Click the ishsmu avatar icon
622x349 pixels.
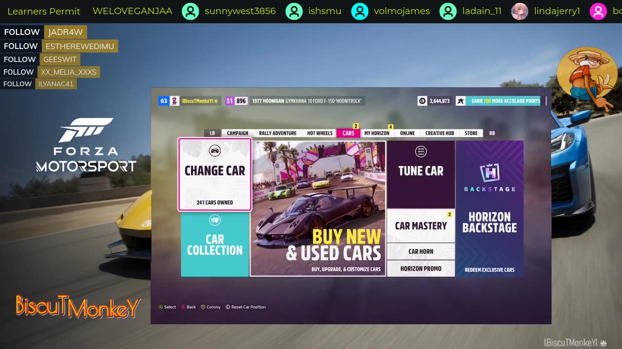(294, 11)
